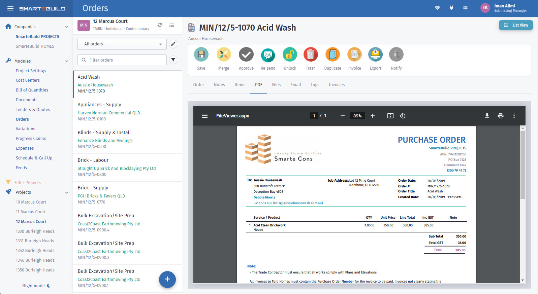538x294 pixels.
Task: Select SmarteBuild HOMES company
Action: (35, 46)
